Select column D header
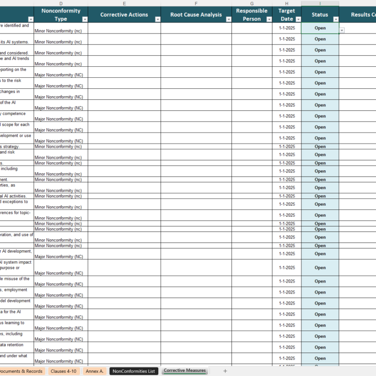376x376 pixels. click(61, 3)
